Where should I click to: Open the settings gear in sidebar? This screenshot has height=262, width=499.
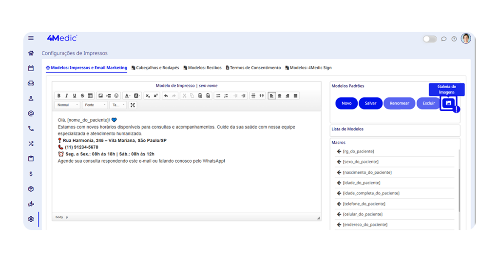[31, 219]
